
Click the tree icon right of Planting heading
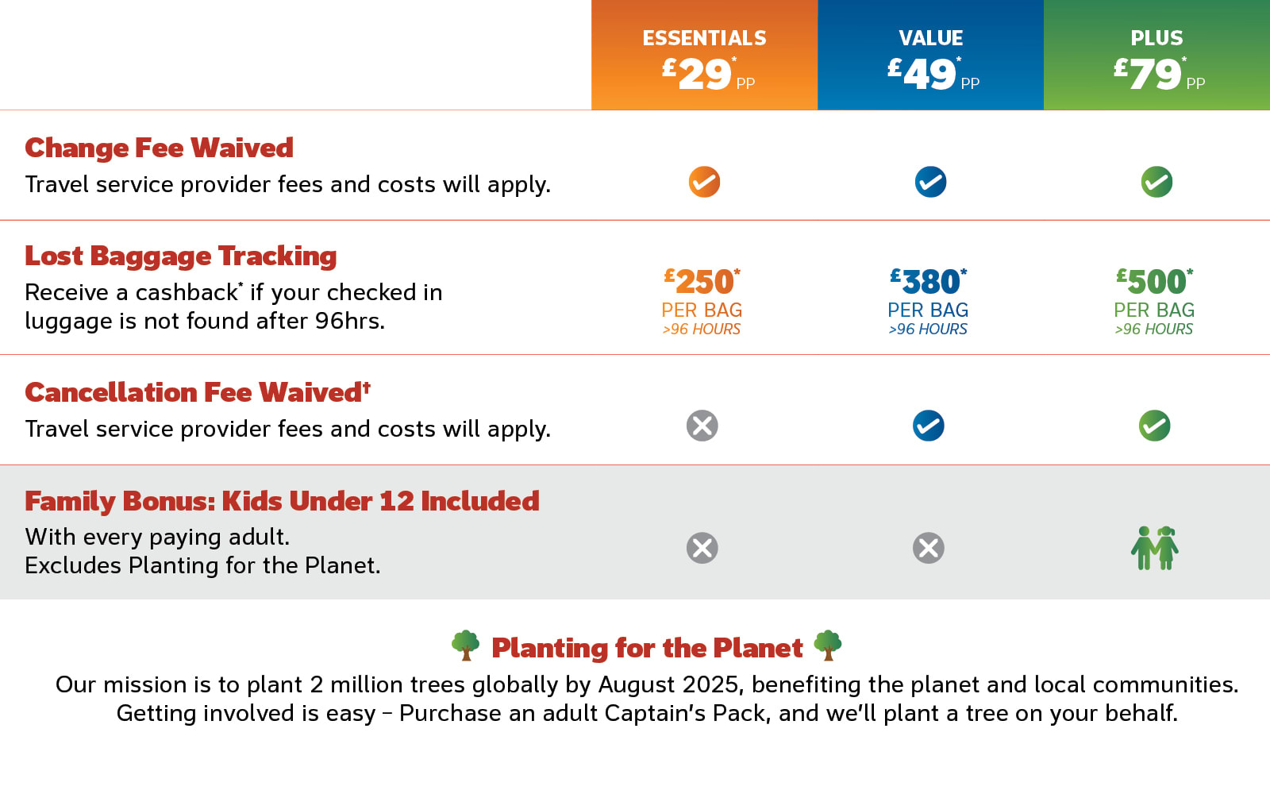[828, 646]
